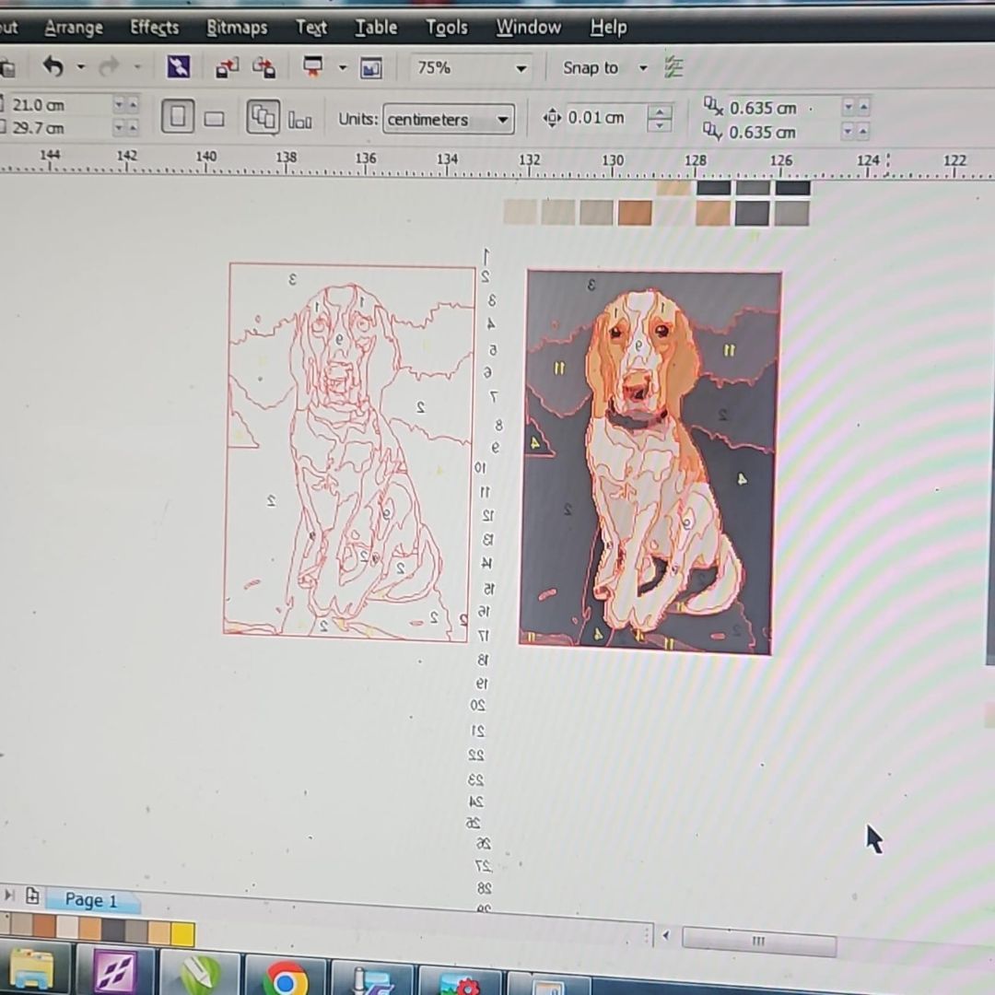Decrease page height with down stepper

(x=119, y=128)
